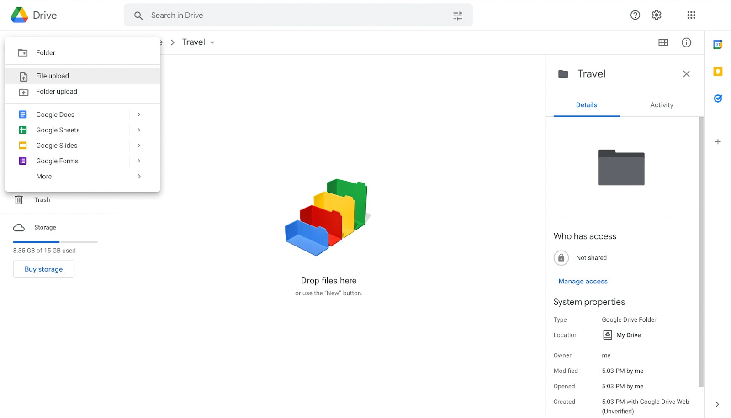This screenshot has width=731, height=418.
Task: Click the Buy storage button
Action: point(44,269)
